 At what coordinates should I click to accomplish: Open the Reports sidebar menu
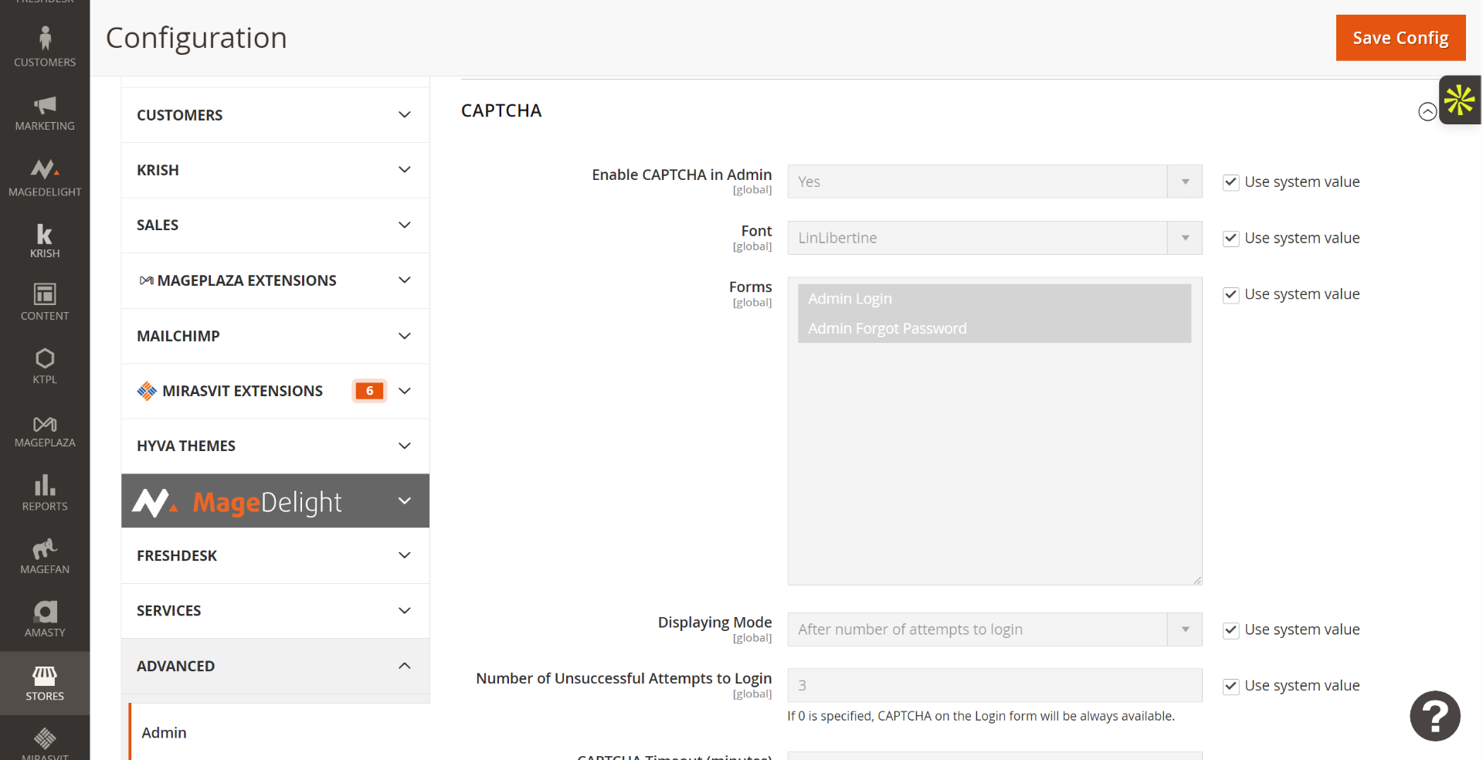(x=45, y=493)
